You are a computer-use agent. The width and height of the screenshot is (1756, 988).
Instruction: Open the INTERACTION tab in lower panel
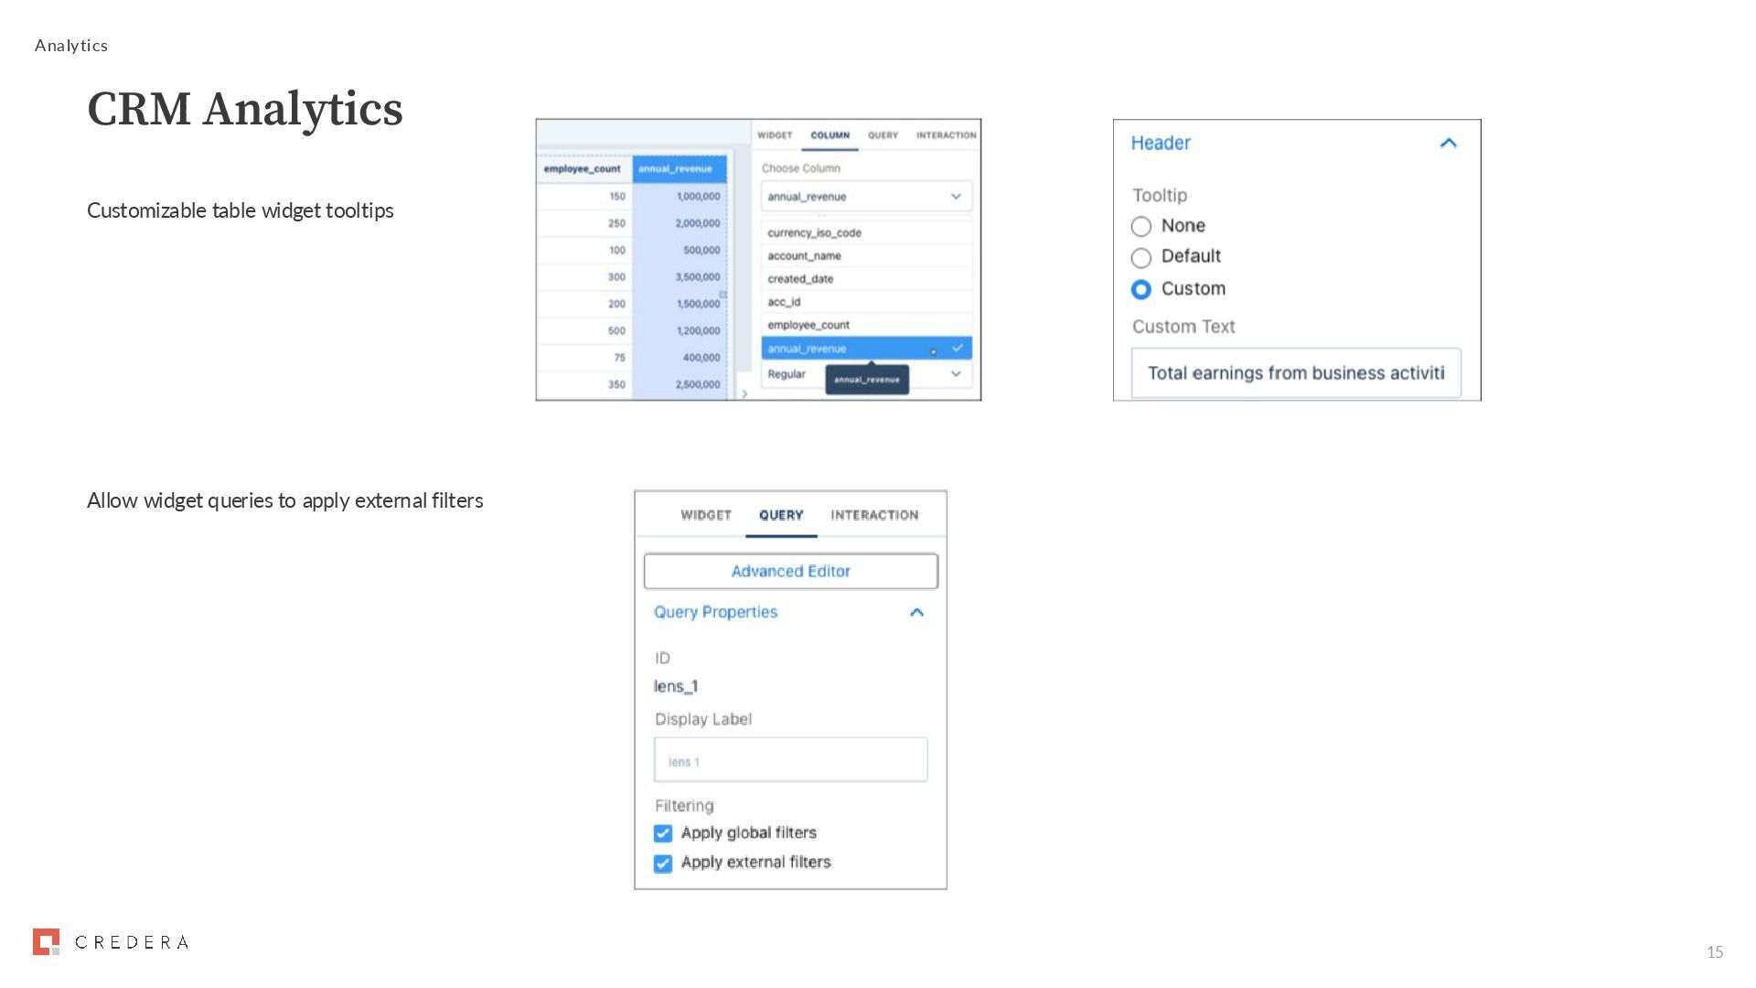coord(873,515)
